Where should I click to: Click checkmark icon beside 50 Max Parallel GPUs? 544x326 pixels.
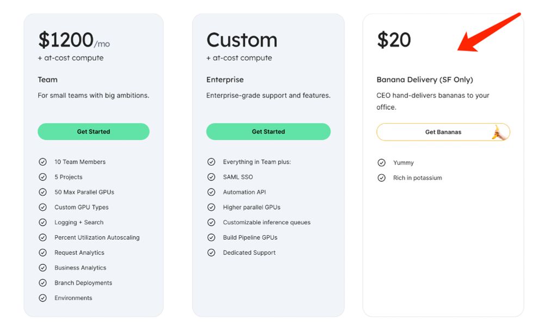[42, 192]
